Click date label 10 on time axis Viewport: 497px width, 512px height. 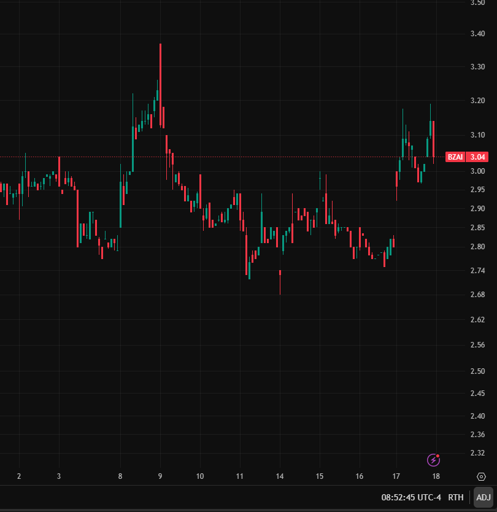(x=200, y=476)
